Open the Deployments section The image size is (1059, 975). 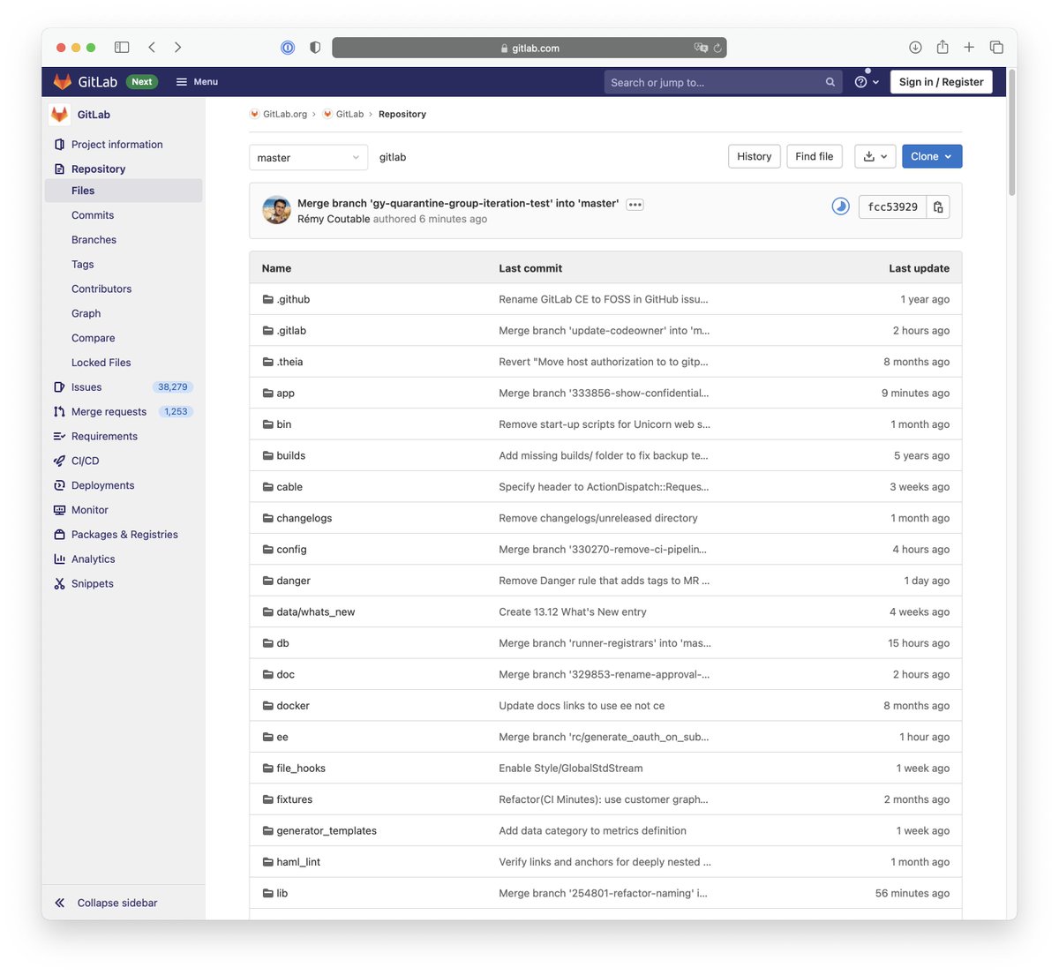(101, 484)
